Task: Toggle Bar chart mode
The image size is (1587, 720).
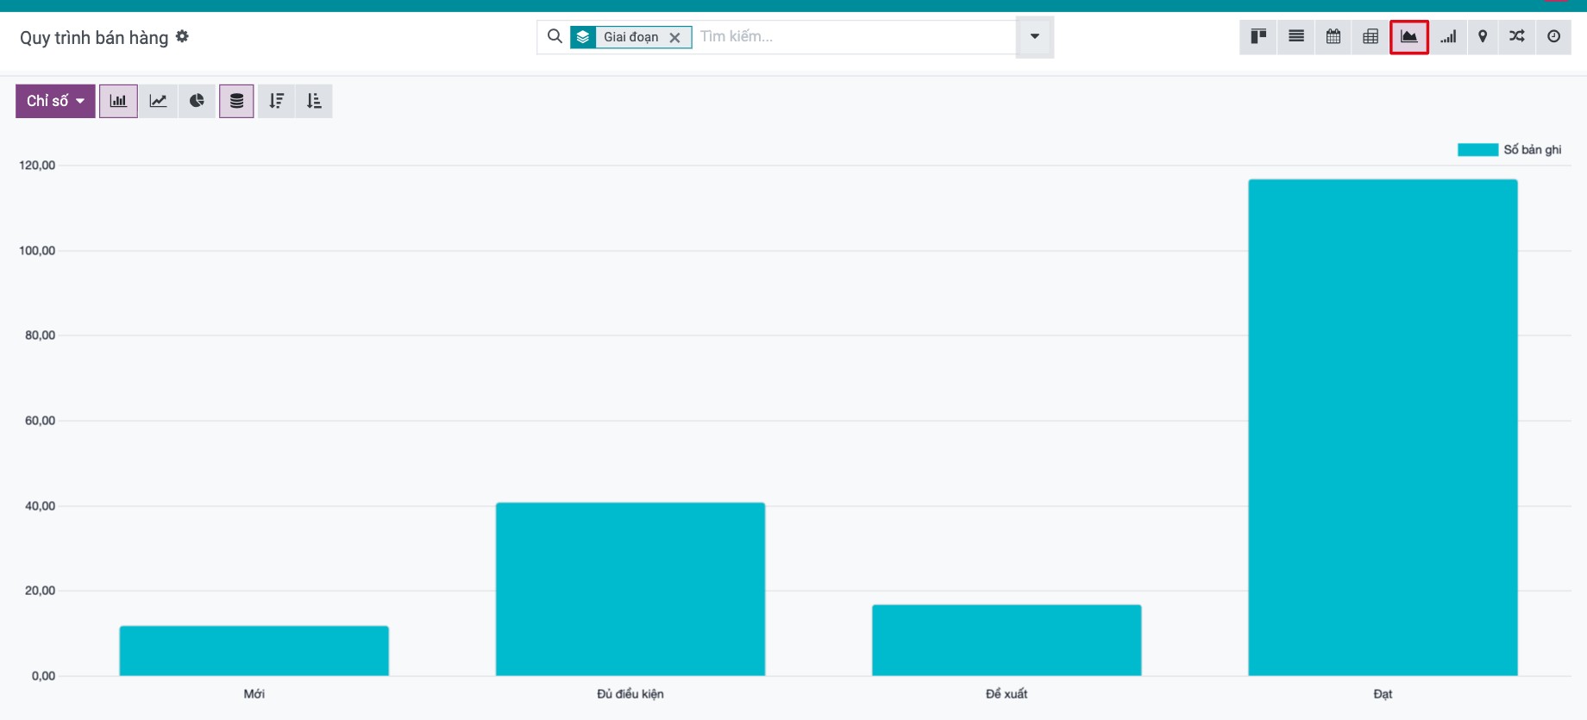Action: (x=118, y=101)
